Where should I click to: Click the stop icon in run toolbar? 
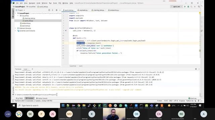pyautogui.click(x=195, y=7)
